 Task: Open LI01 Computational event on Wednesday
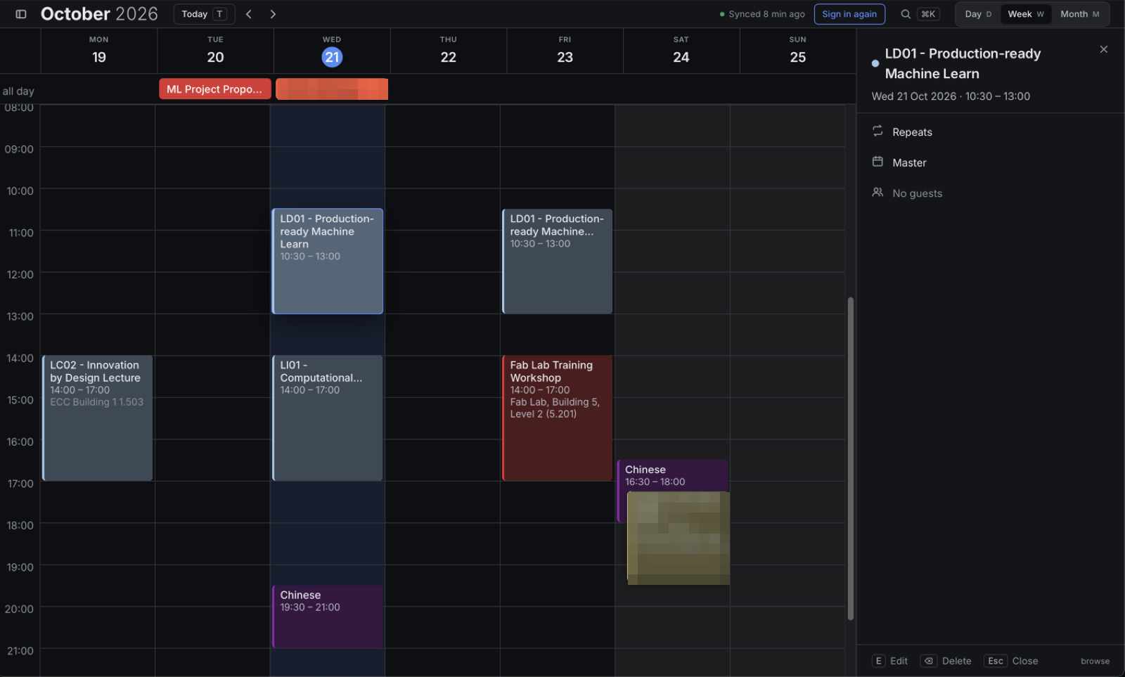click(x=328, y=418)
